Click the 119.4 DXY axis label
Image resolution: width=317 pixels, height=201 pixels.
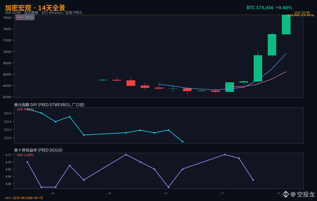click(8, 122)
